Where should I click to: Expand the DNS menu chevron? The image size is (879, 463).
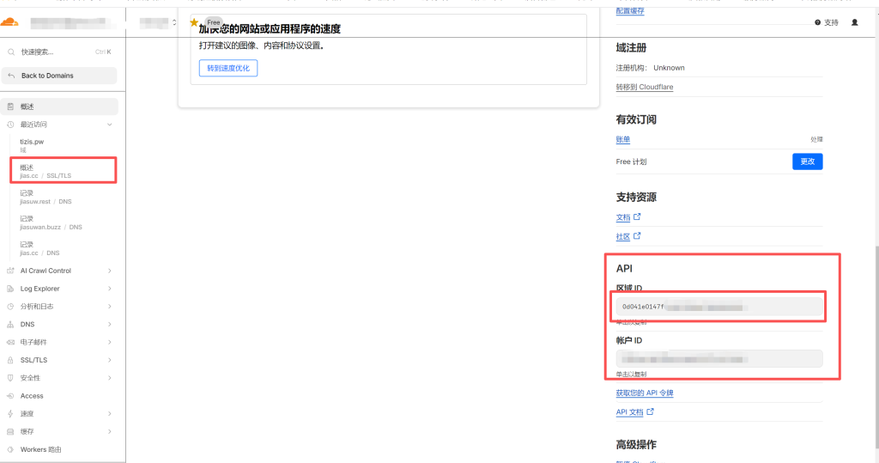(x=110, y=325)
